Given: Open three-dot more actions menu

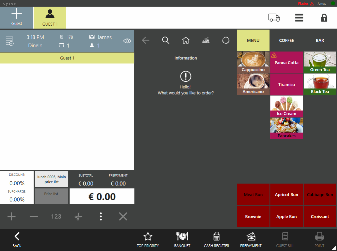Looking at the screenshot, I should [101, 217].
